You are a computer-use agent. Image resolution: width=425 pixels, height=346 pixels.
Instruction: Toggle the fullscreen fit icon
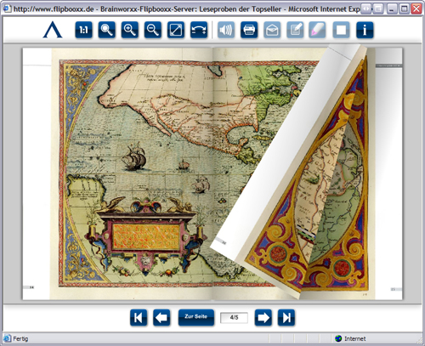point(176,30)
